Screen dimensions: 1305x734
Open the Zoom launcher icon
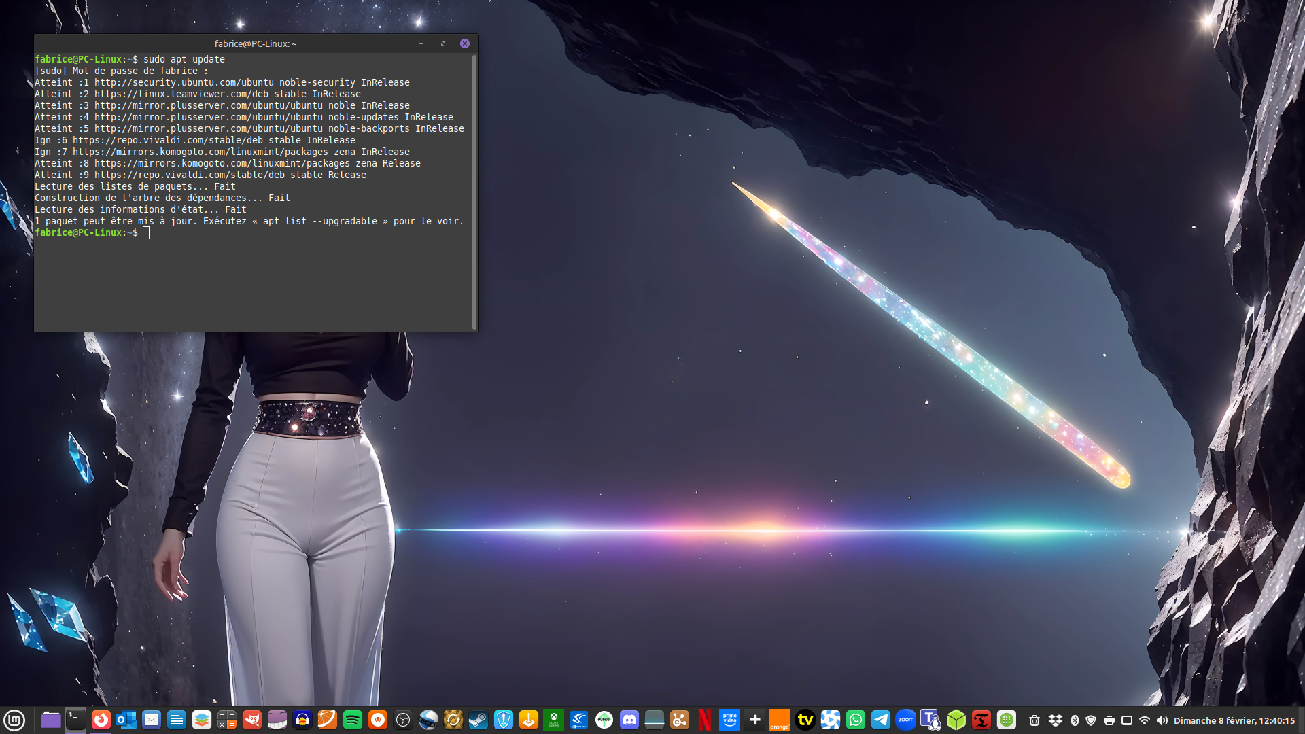tap(905, 720)
